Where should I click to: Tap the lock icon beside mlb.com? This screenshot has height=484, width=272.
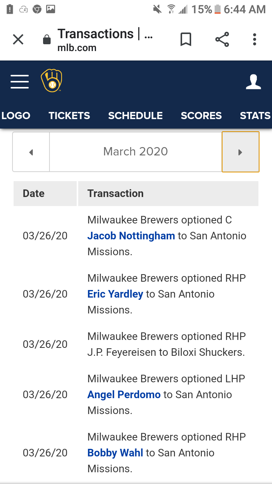click(x=47, y=40)
